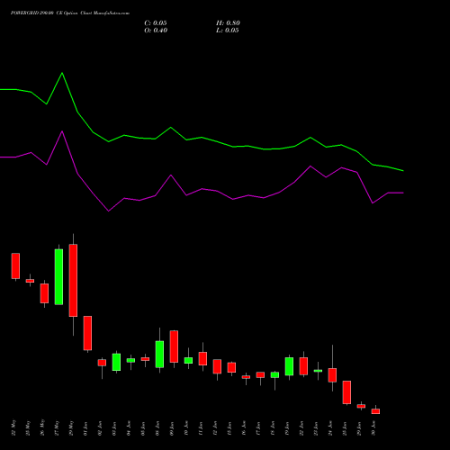Screen dimensions: 450x450
Task: Select the low value L: 0.05
Action: [228, 31]
